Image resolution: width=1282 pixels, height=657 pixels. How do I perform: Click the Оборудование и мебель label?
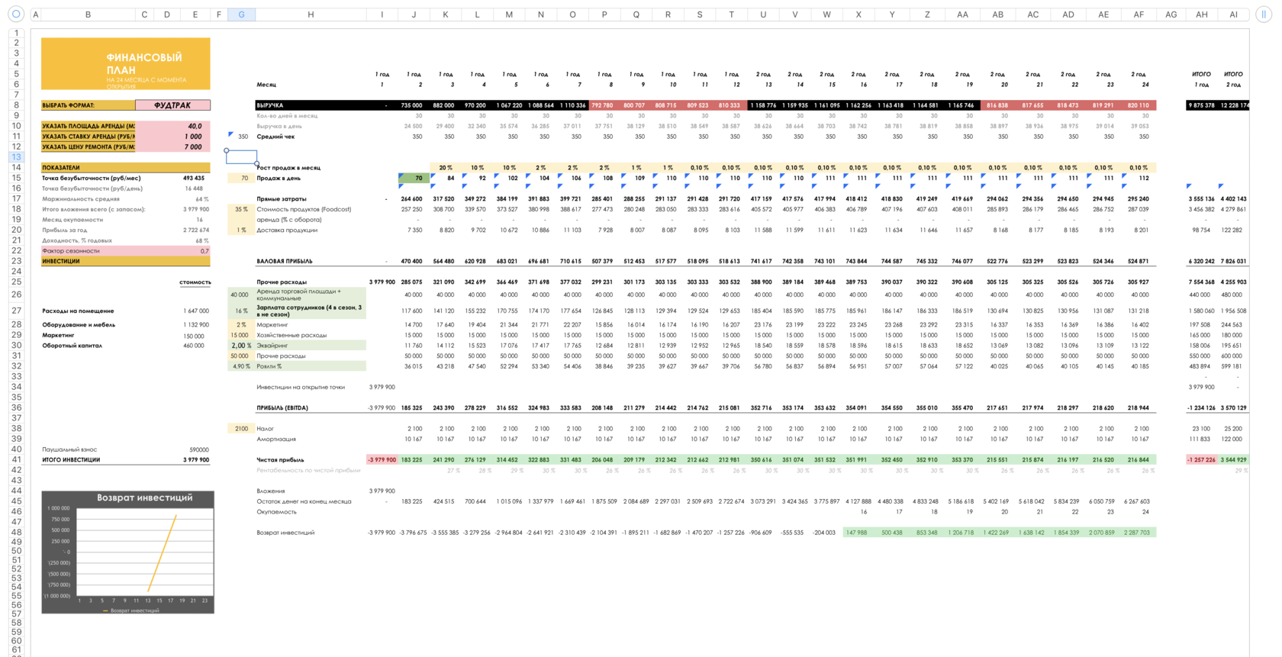tap(79, 325)
